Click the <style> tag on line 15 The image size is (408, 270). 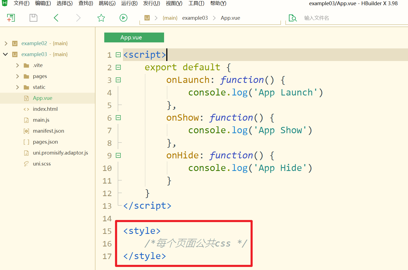(x=142, y=231)
